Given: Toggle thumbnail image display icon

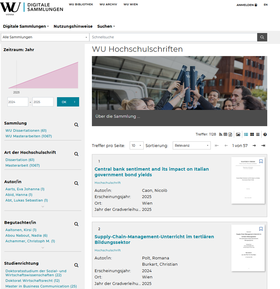Looking at the screenshot, I should pos(238,135).
